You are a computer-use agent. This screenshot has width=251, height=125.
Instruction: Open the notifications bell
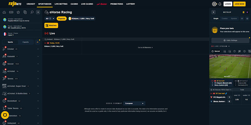tap(220, 4)
